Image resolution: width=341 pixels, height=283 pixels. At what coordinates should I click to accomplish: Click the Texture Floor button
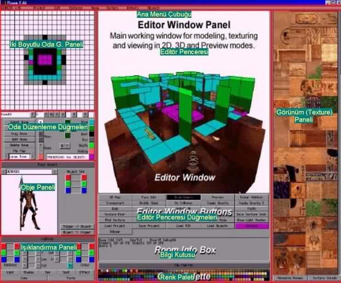coord(115,214)
